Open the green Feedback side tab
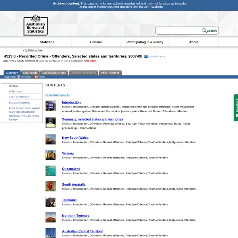 point(236,107)
